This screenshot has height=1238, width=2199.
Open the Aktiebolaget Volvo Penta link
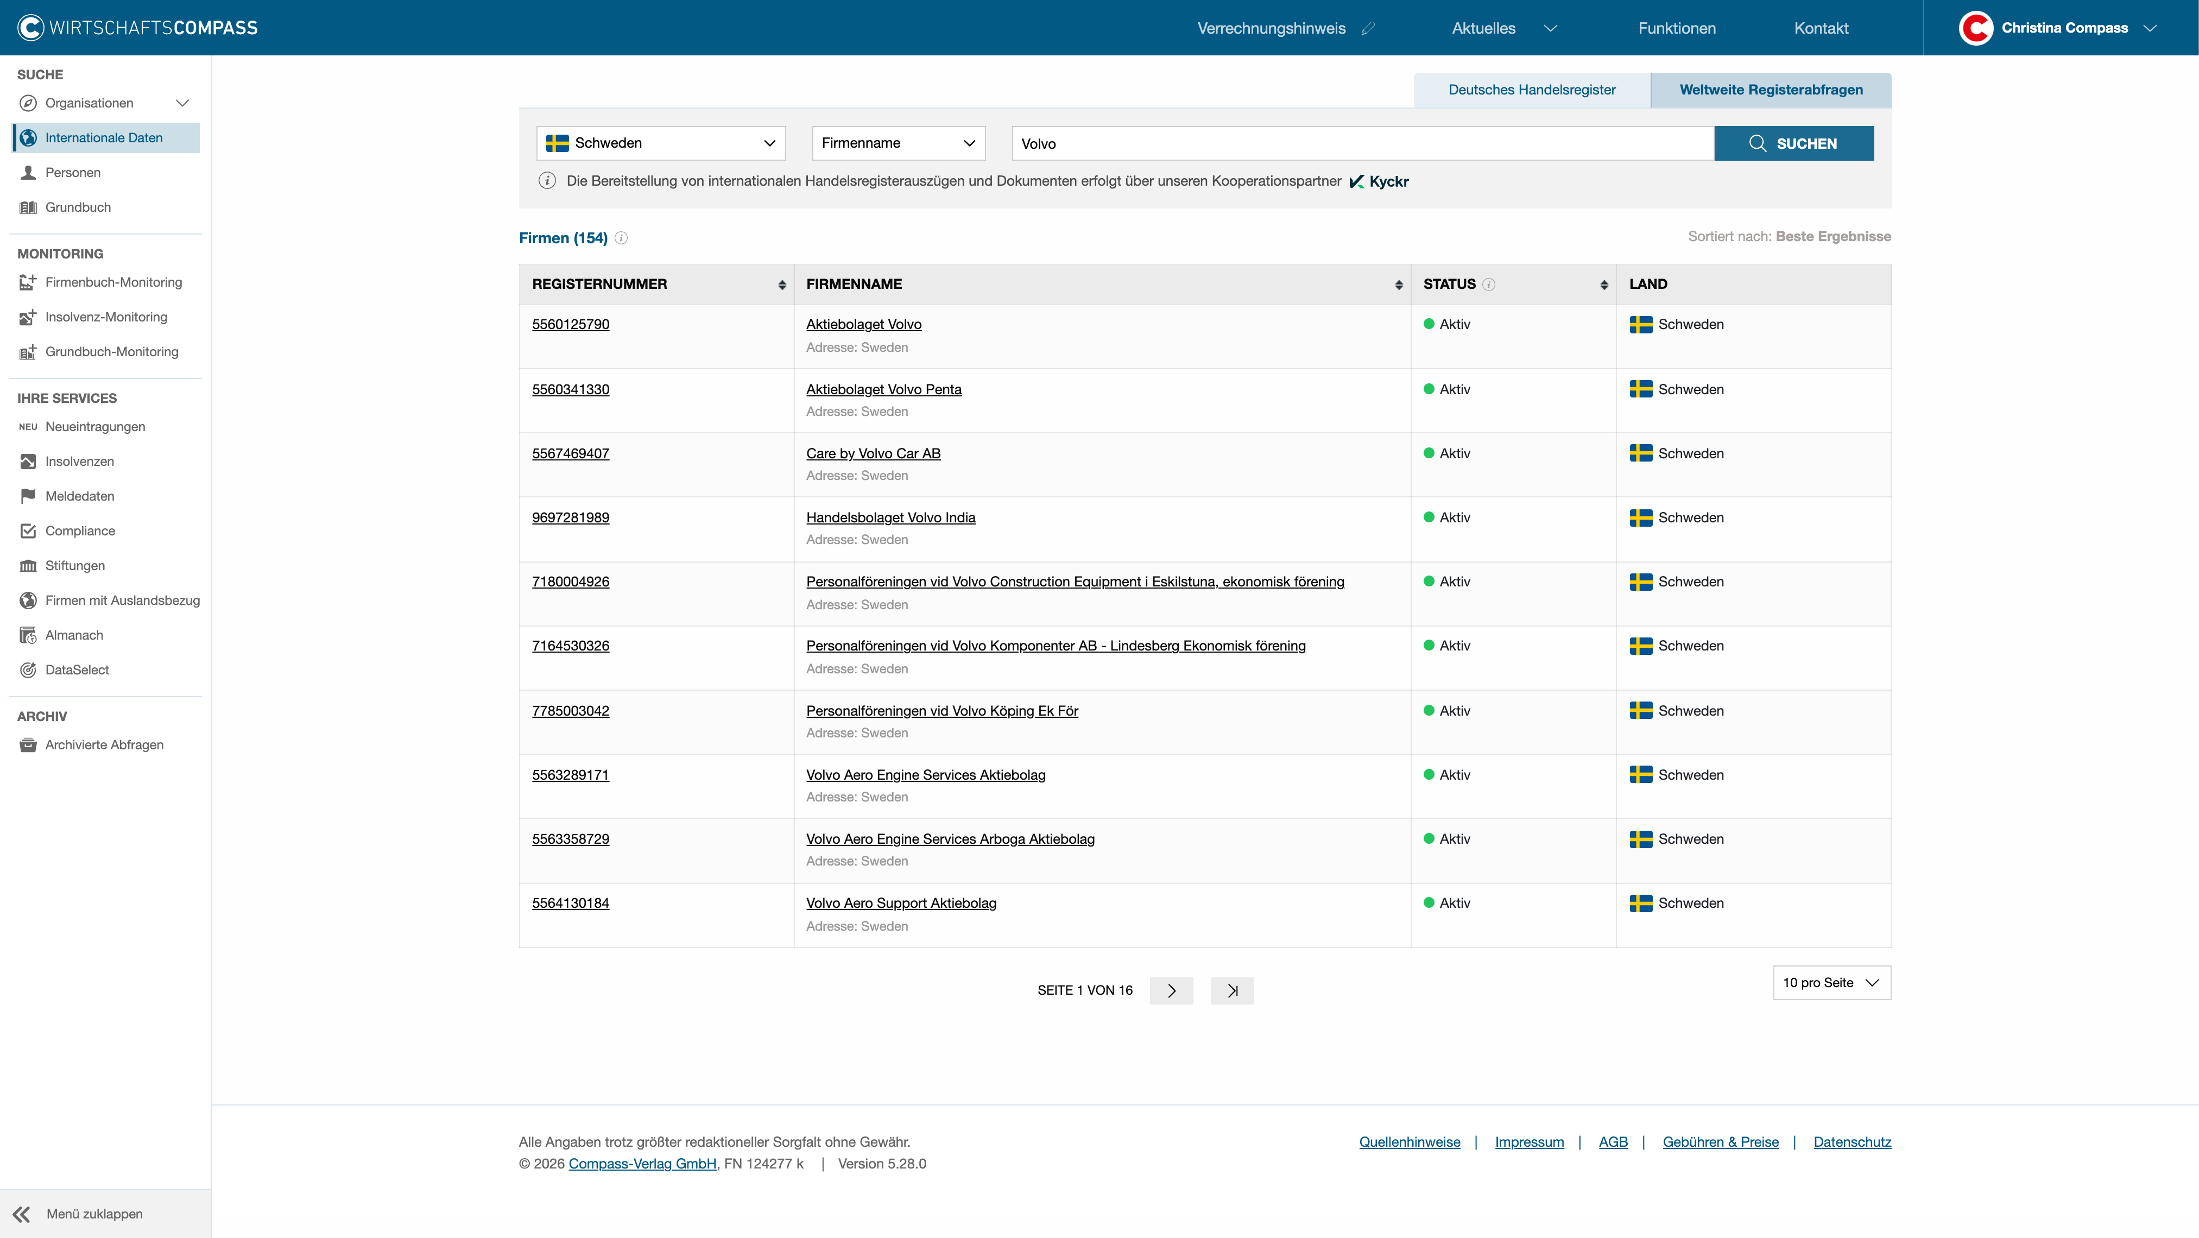pos(883,389)
